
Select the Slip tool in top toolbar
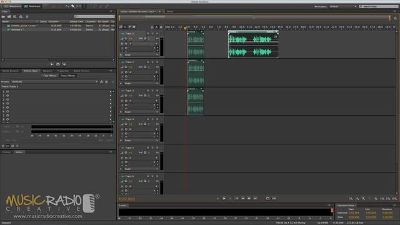(x=79, y=6)
